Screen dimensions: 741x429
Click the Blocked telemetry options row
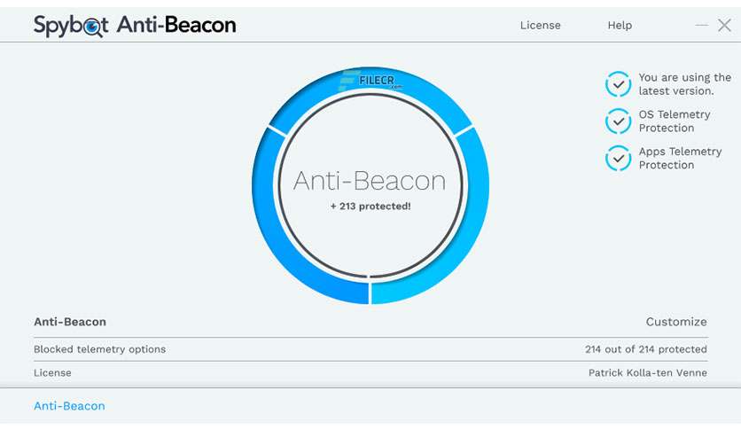pyautogui.click(x=99, y=349)
